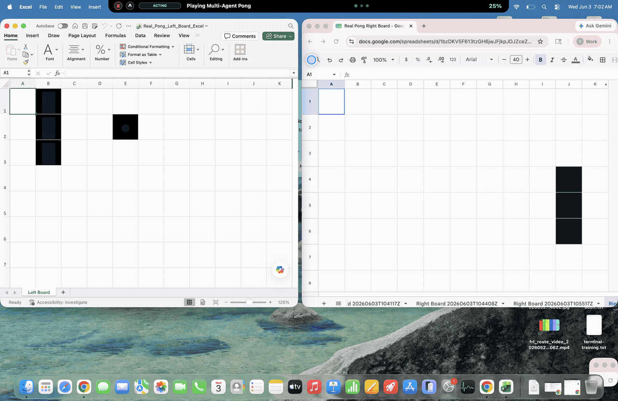
Task: Switch to the Page Layout ribbon tab
Action: pos(82,36)
